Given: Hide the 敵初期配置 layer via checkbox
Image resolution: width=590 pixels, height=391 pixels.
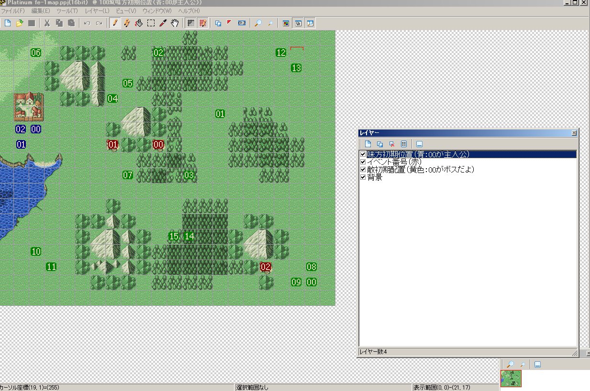Looking at the screenshot, I should point(363,170).
